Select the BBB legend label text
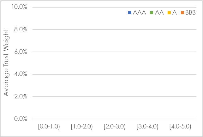This screenshot has height=137, width=203. [x=191, y=13]
